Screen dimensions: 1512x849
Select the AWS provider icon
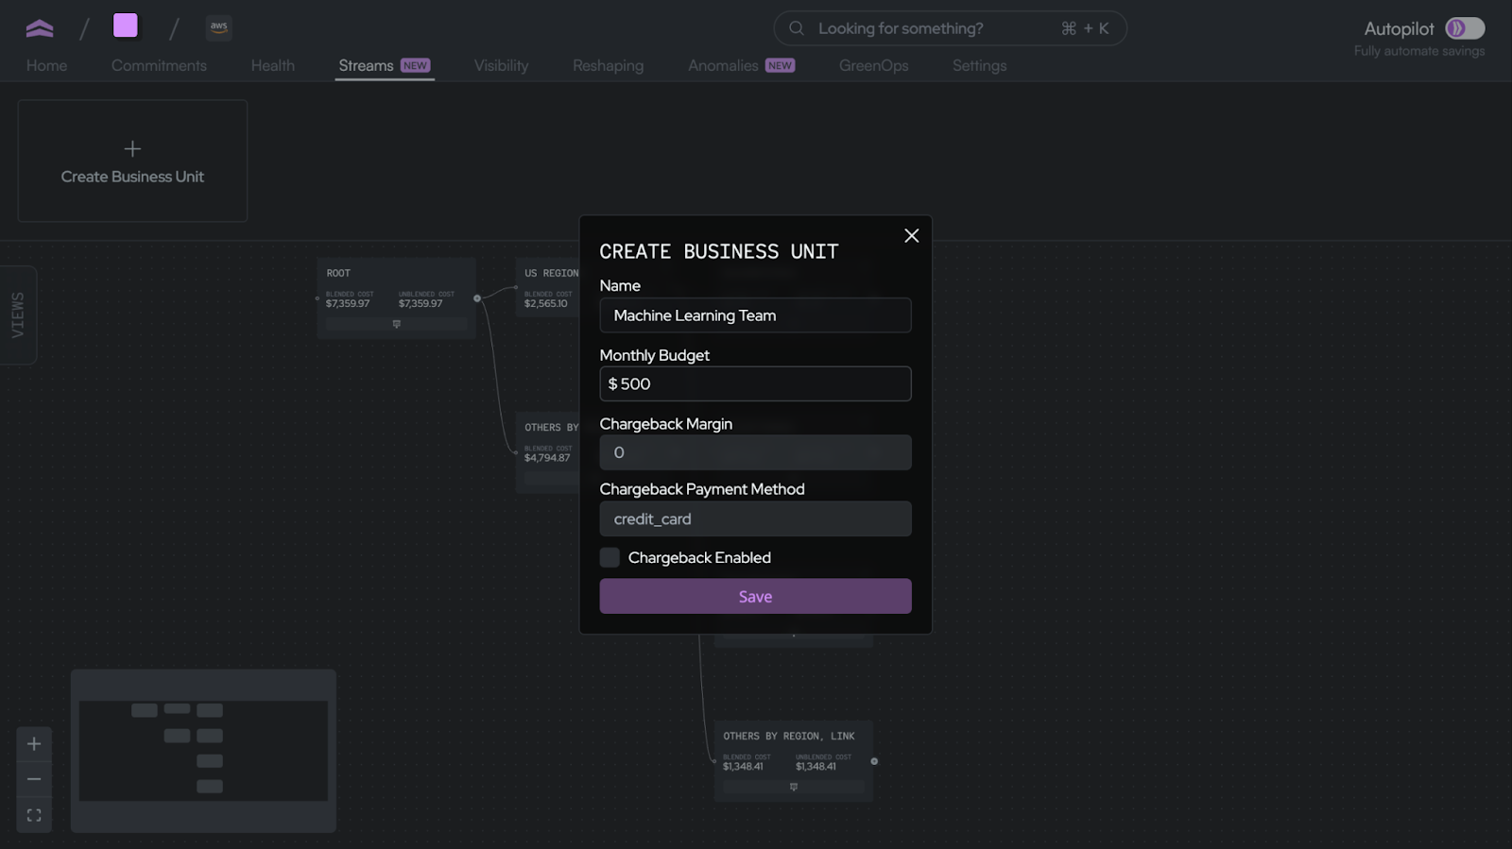pyautogui.click(x=219, y=27)
